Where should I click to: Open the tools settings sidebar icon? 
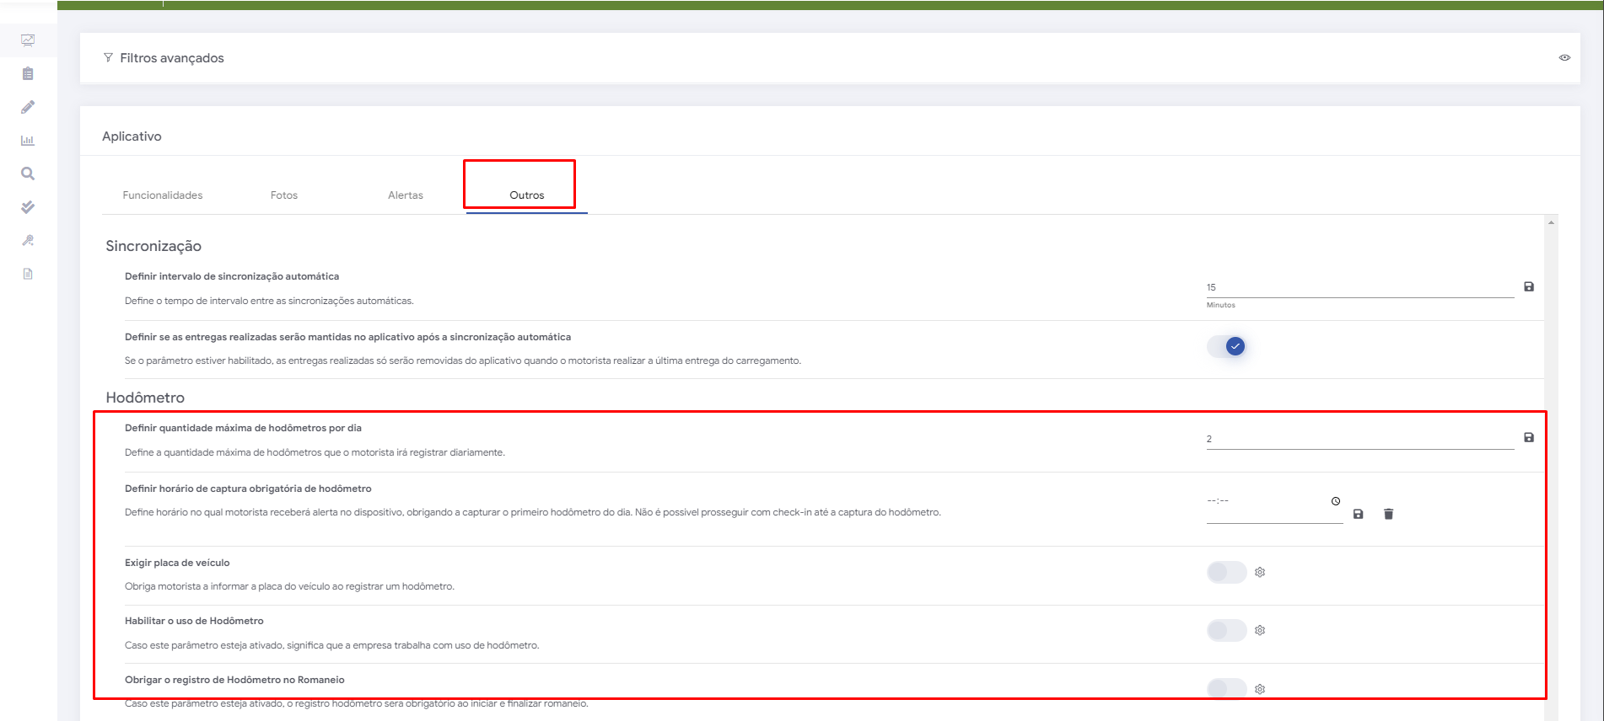tap(28, 240)
